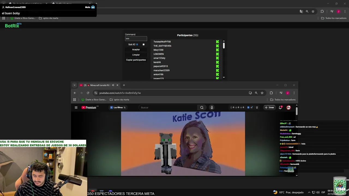Click the Limpiar button
The width and height of the screenshot is (349, 196).
[x=136, y=55]
